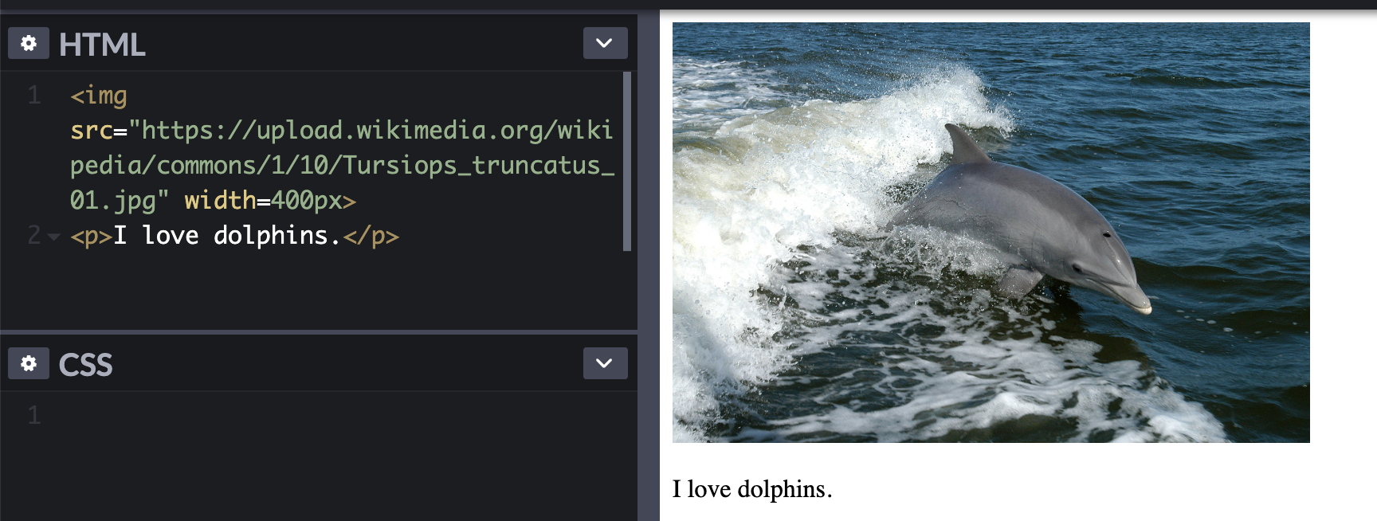The width and height of the screenshot is (1377, 521).
Task: Click the HTML panel title
Action: [102, 45]
